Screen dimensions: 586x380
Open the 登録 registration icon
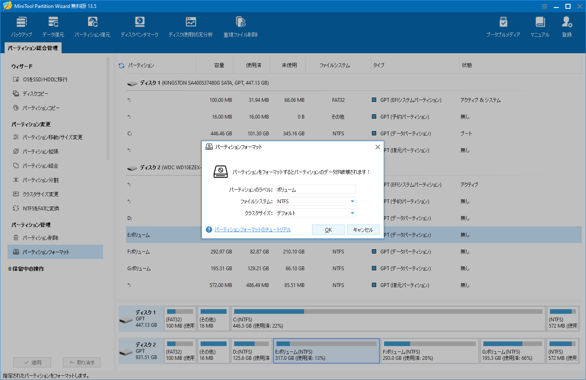pos(567,25)
